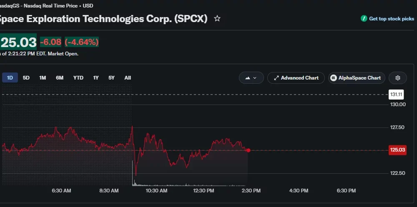Screen dimensions: 417x207
Task: Switch to the 1Y time range
Action: 96,78
